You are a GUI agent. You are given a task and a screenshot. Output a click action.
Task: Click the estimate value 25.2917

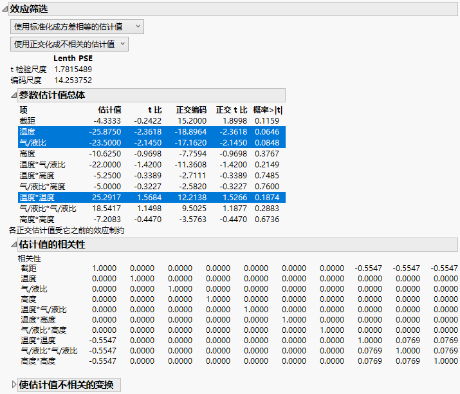coord(107,197)
